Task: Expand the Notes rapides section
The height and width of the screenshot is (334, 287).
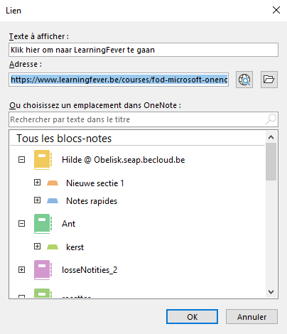Action: [x=37, y=200]
